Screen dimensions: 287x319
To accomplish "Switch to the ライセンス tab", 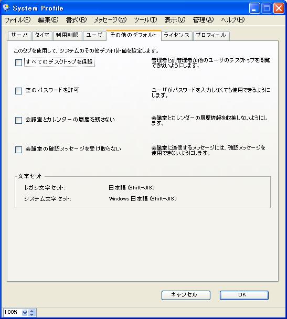I will pyautogui.click(x=176, y=35).
